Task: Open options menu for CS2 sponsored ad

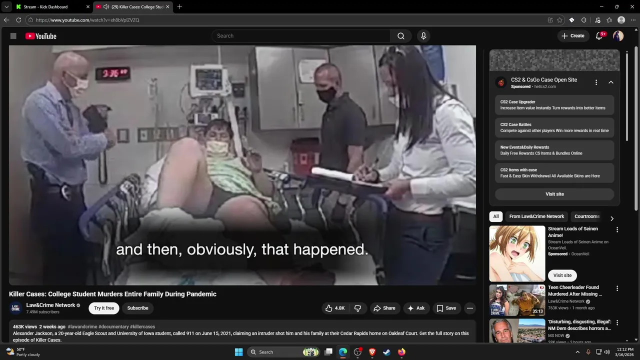Action: pos(596,82)
